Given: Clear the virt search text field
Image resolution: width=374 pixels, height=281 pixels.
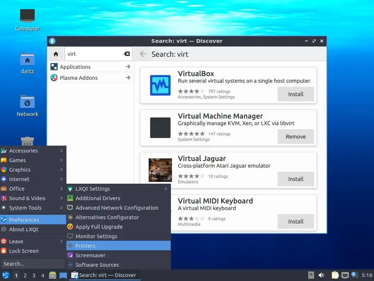Looking at the screenshot, I should pyautogui.click(x=127, y=54).
